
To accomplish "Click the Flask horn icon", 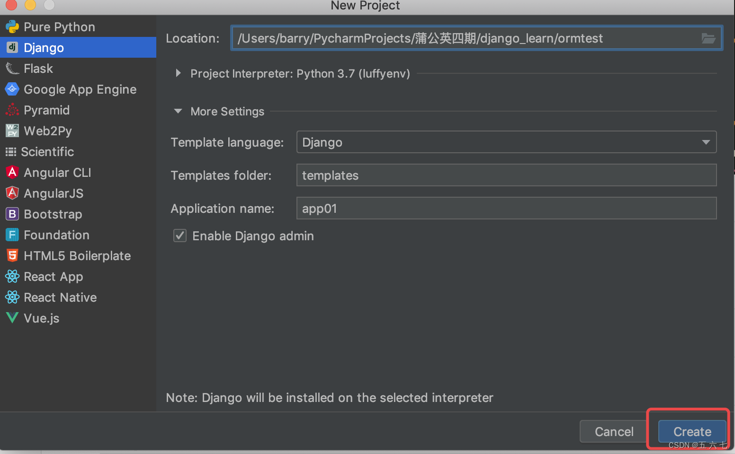I will point(12,69).
